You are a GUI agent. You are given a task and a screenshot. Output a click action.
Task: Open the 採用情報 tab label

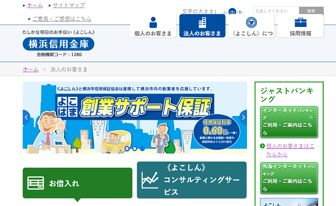point(301,34)
